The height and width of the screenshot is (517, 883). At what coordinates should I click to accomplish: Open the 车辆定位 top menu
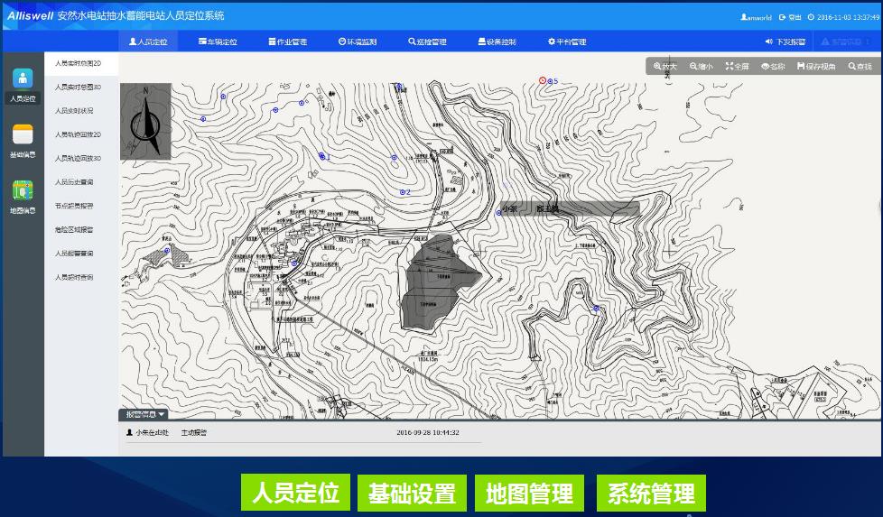coord(218,42)
